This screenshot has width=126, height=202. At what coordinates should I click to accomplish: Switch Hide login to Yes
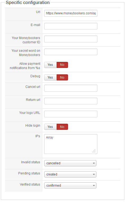50,127
